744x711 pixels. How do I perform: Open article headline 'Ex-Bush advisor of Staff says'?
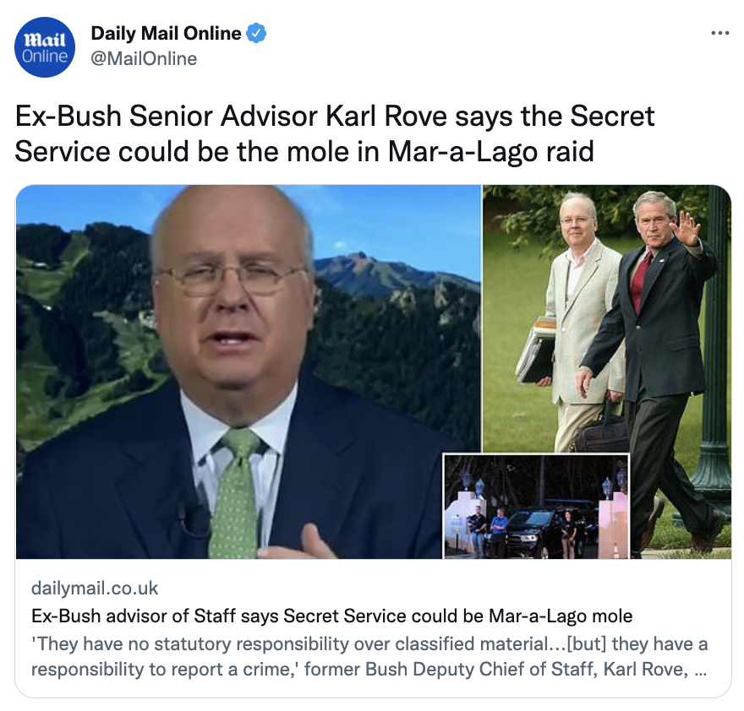[331, 616]
